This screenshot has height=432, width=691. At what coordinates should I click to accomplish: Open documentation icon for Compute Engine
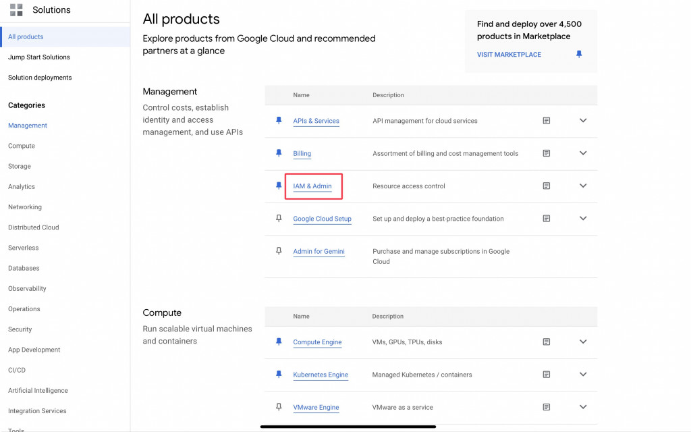547,342
